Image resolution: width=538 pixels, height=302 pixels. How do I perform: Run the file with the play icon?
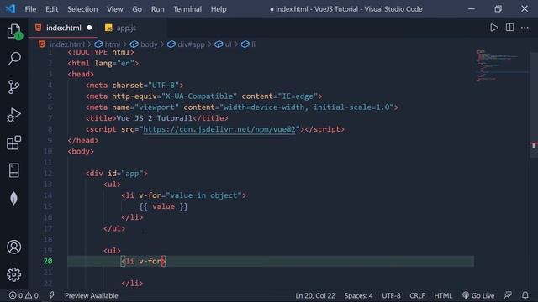[493, 28]
